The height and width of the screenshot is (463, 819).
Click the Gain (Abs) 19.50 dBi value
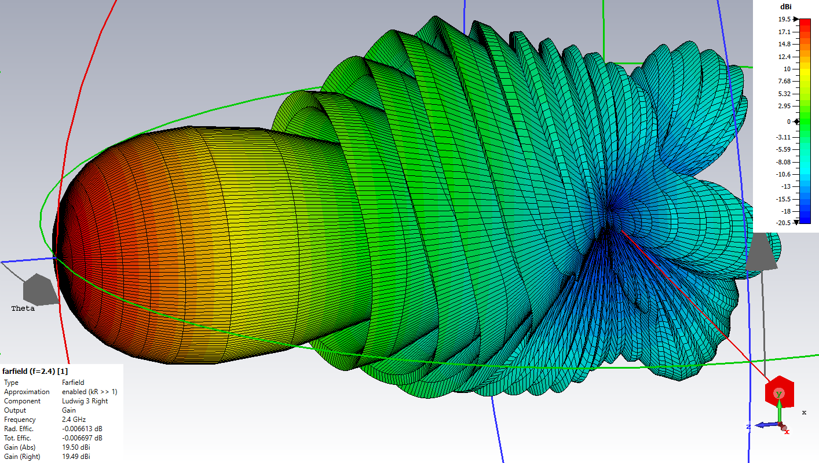[76, 447]
